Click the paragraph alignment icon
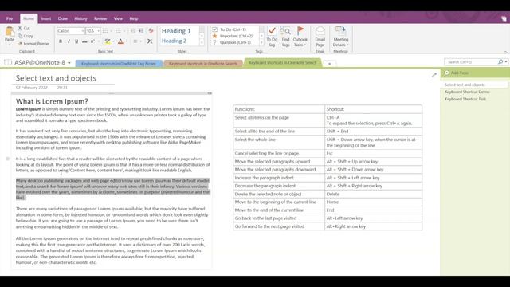 click(x=135, y=41)
